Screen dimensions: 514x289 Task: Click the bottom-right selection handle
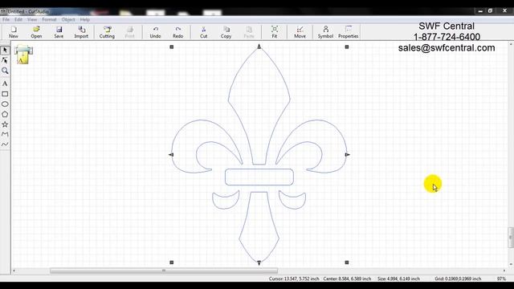(347, 263)
